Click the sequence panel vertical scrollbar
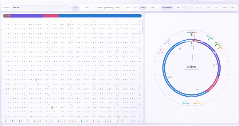This screenshot has height=126, width=239. [x=143, y=27]
